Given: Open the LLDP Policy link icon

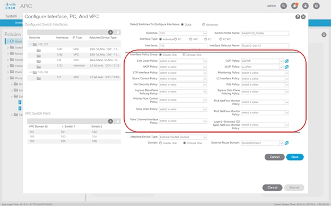Looking at the screenshot, I should click(286, 67).
